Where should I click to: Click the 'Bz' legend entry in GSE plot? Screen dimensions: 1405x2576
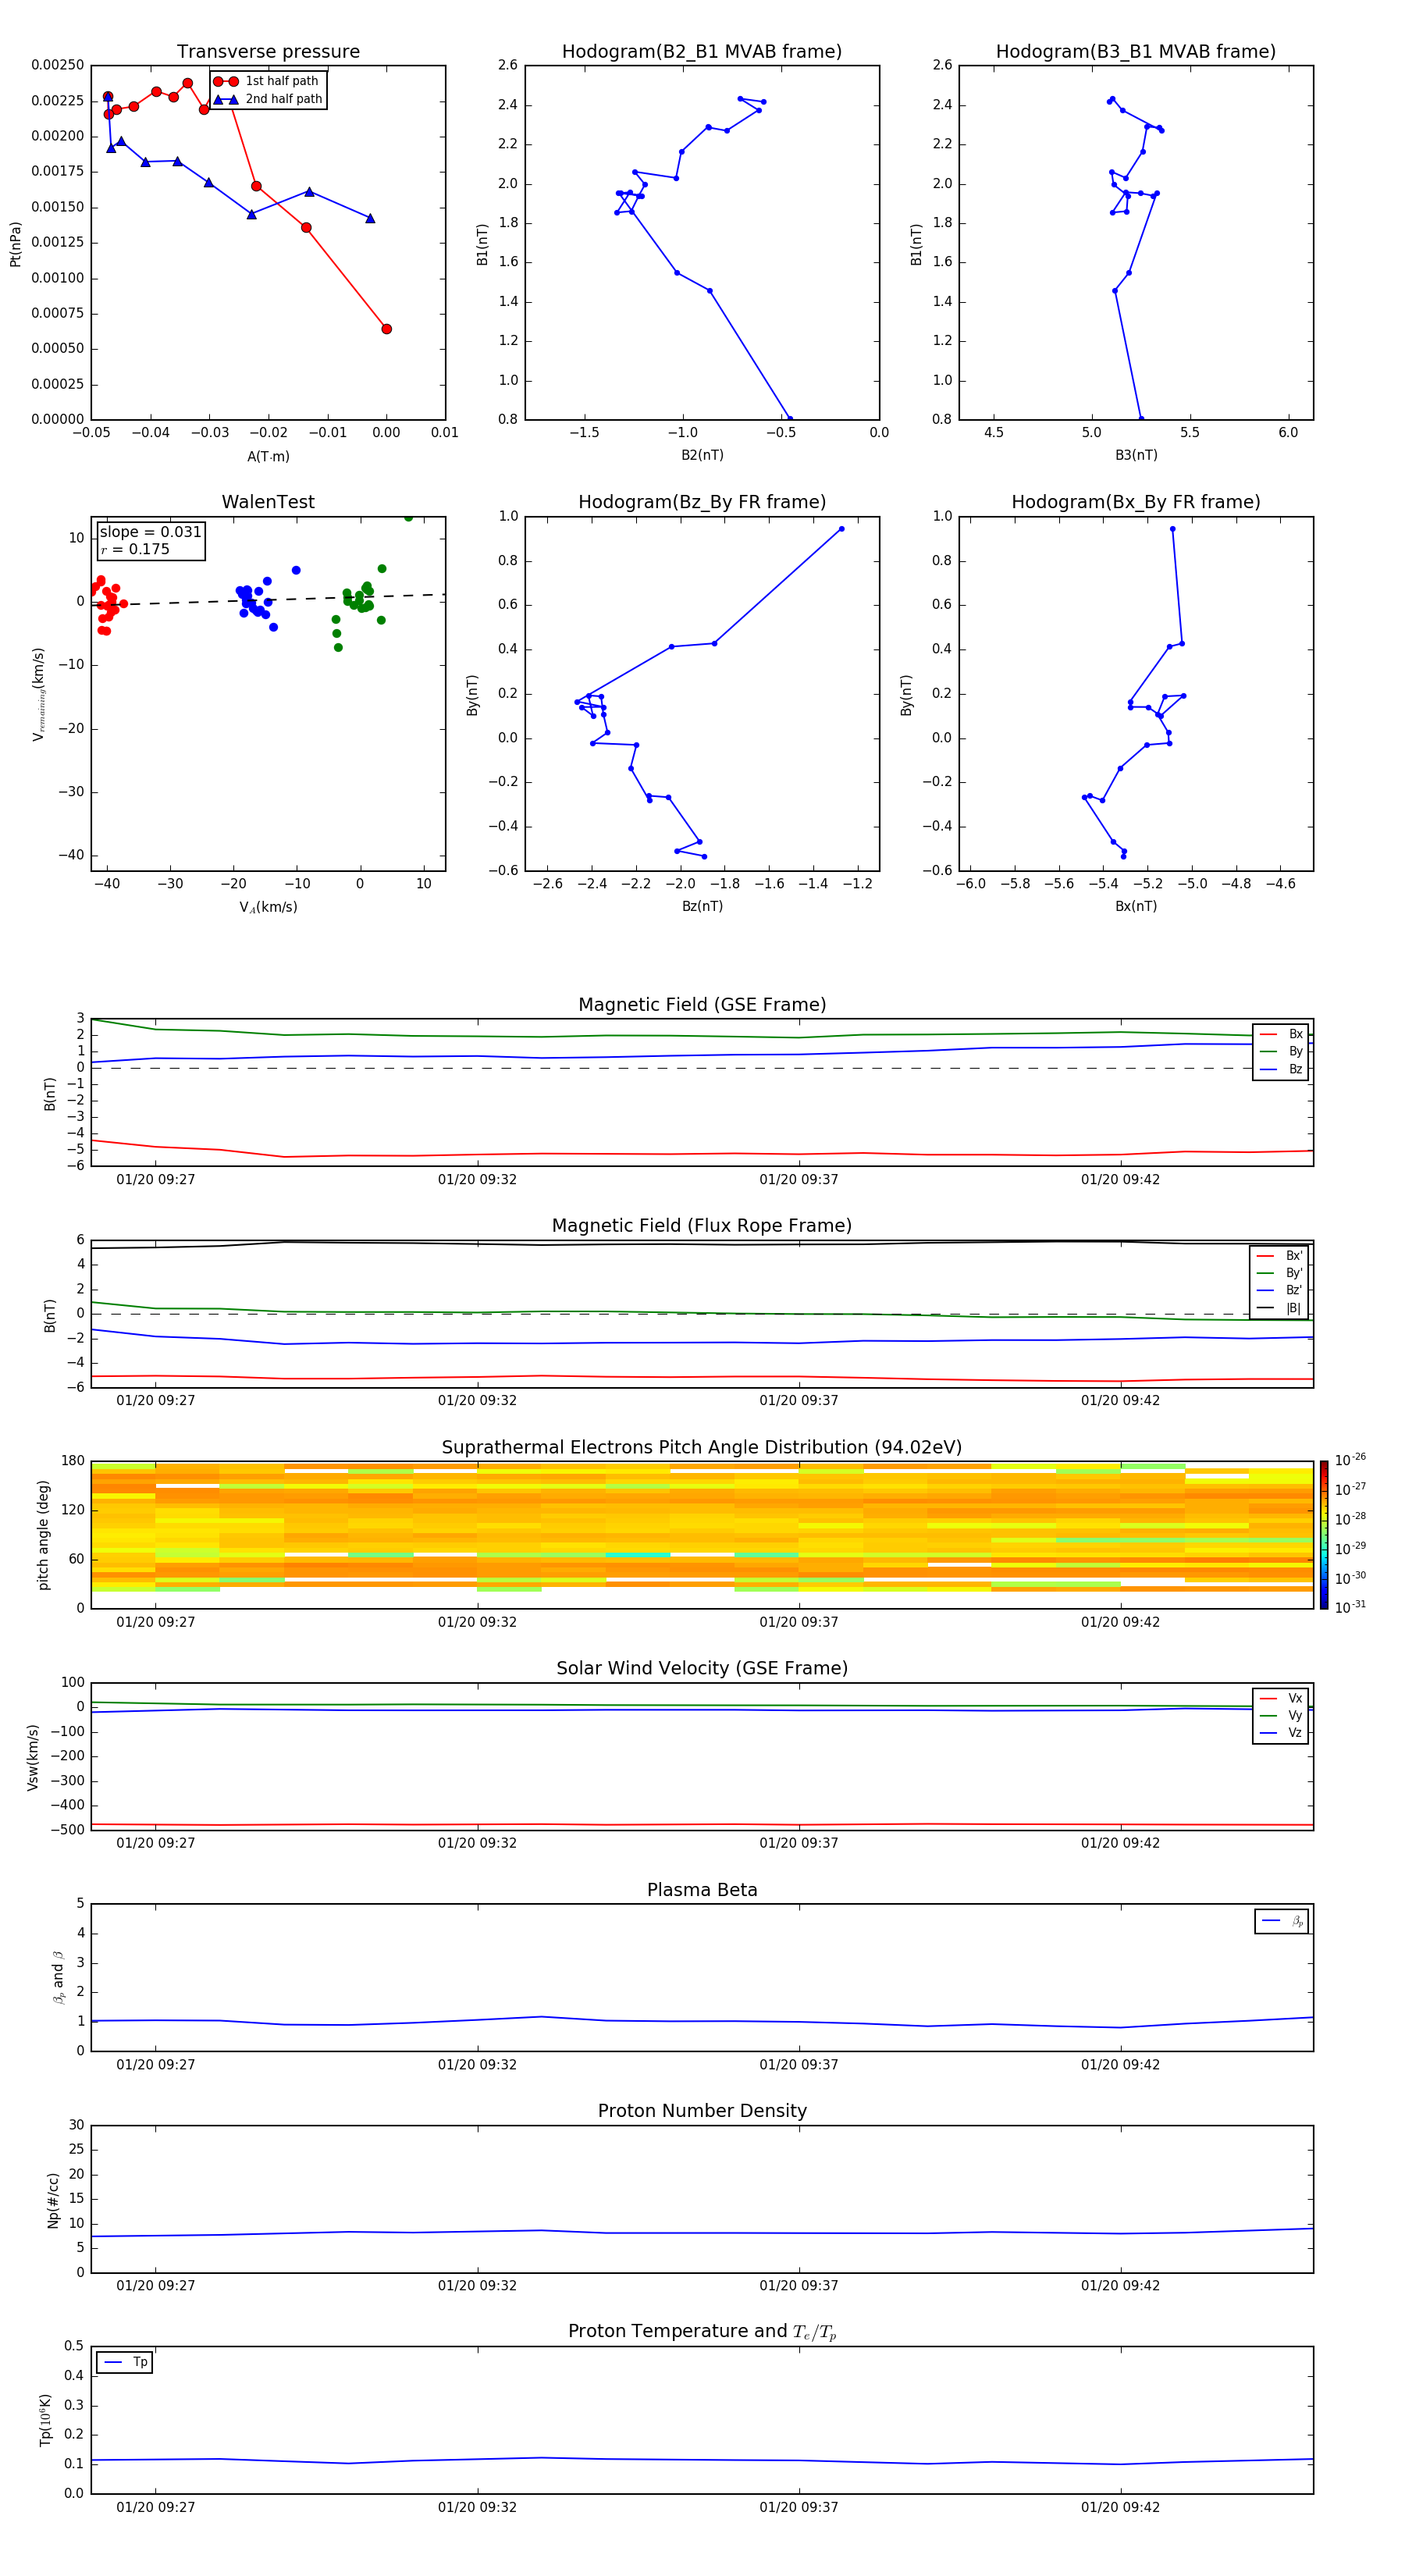click(x=1281, y=1069)
